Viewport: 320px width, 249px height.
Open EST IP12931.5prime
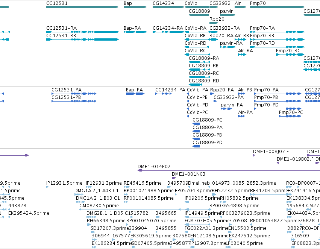(x=47, y=187)
